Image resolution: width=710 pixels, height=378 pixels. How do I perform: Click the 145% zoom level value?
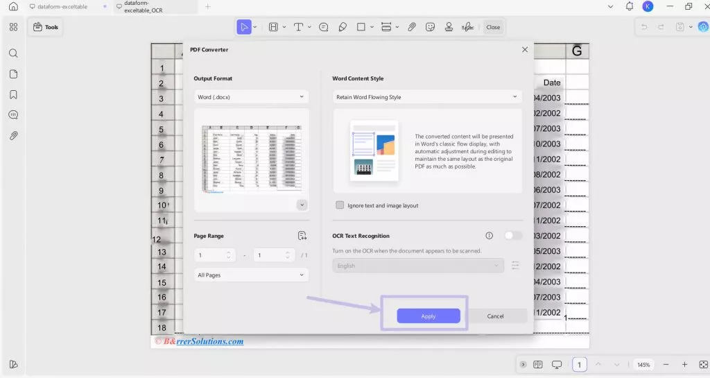pyautogui.click(x=643, y=364)
